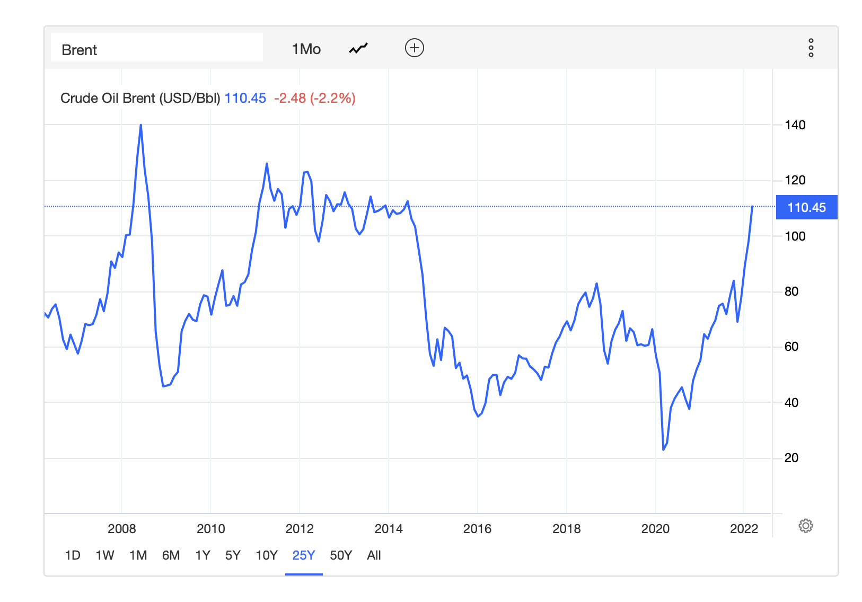View the All time range
The width and height of the screenshot is (862, 602).
tap(374, 555)
